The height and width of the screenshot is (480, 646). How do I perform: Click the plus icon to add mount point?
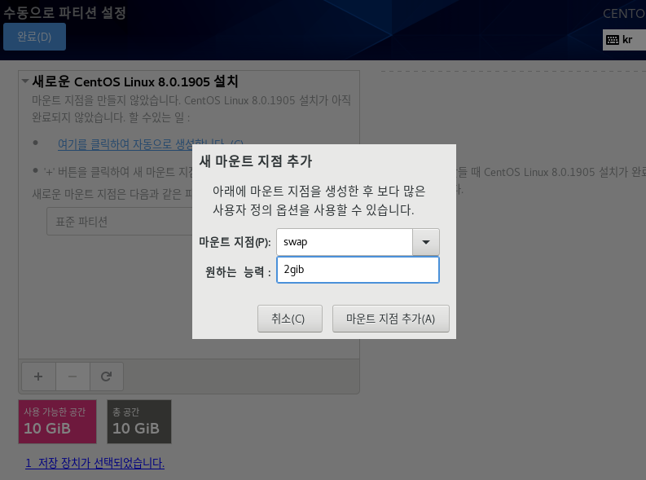[38, 377]
